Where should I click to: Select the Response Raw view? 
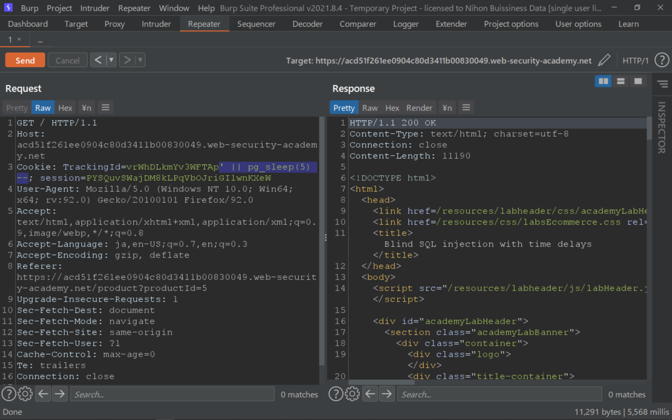370,108
